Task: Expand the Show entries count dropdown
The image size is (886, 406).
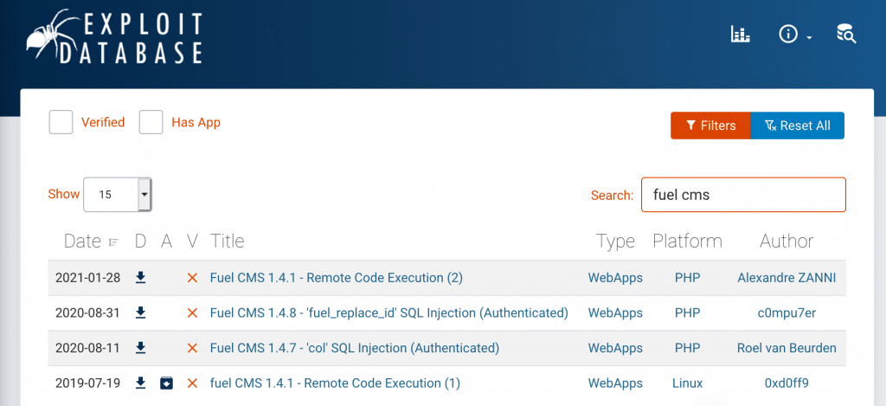Action: coord(118,195)
